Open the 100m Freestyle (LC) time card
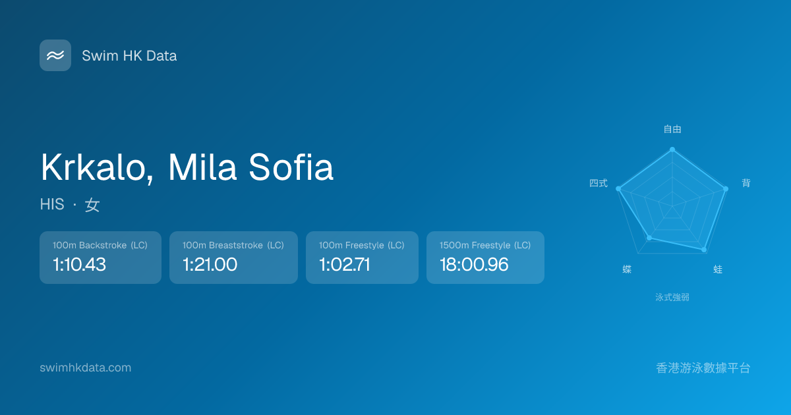This screenshot has width=791, height=415. (362, 258)
